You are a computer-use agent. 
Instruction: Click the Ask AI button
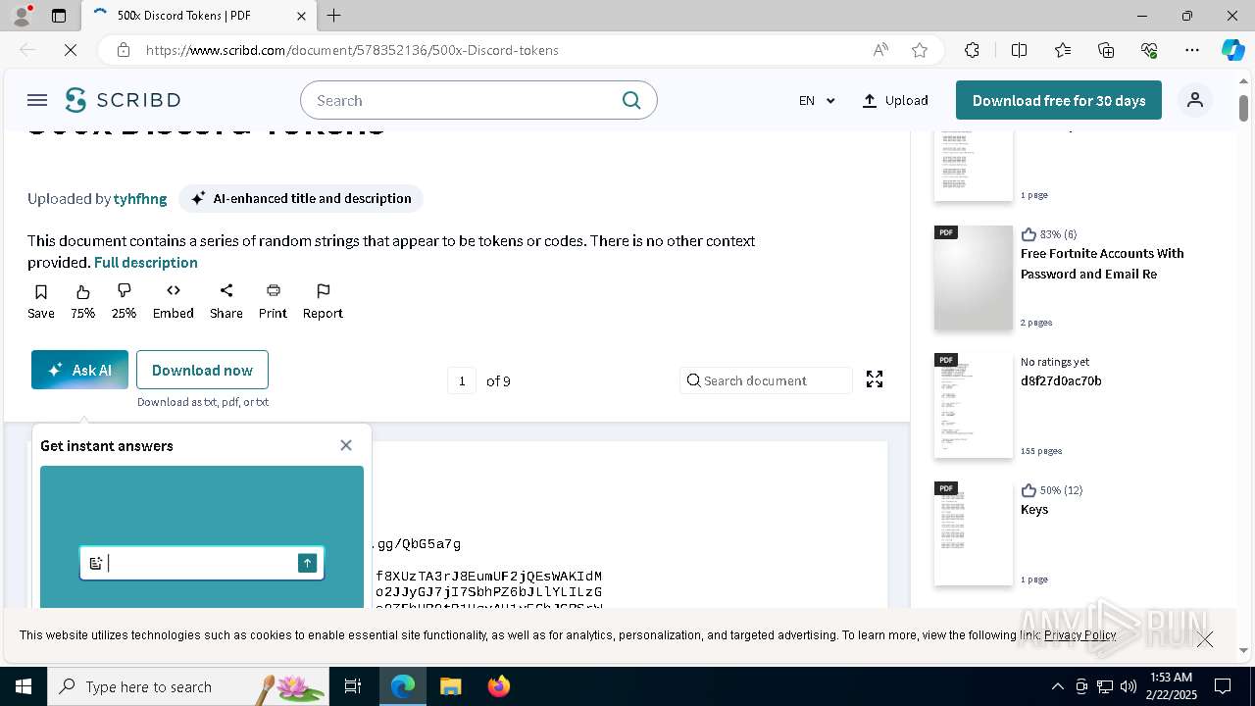[79, 370]
